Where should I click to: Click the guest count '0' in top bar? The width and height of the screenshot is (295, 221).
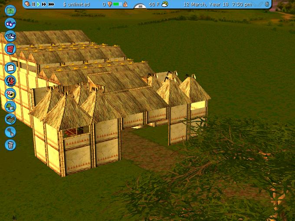pos(104,4)
